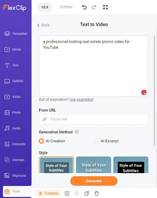Click the Generation Method help icon
This screenshot has height=198, width=157.
point(77,132)
